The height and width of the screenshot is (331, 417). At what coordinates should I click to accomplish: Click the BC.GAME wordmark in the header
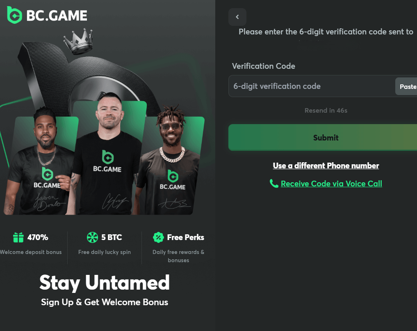pyautogui.click(x=57, y=16)
